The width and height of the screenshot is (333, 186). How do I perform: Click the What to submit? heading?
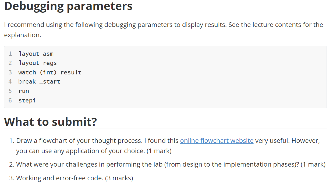(x=51, y=122)
